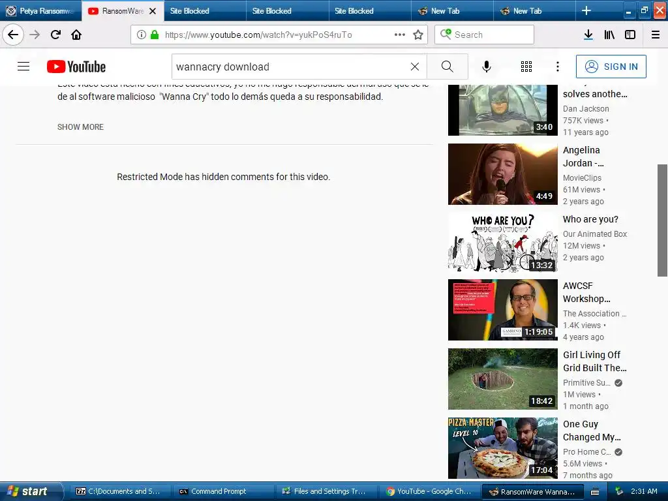Go to YouTube home via logo
This screenshot has height=501, width=668.
click(x=76, y=67)
